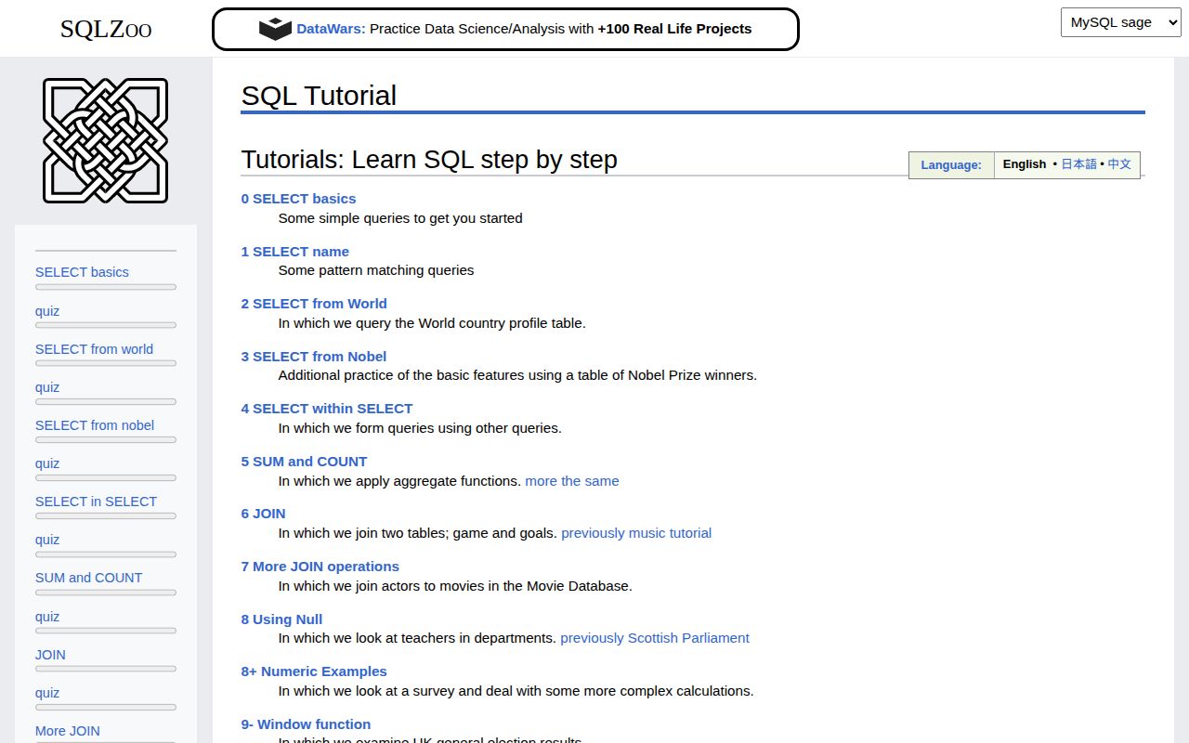
Task: Open the SELECT from Nobel tutorial
Action: [x=314, y=356]
